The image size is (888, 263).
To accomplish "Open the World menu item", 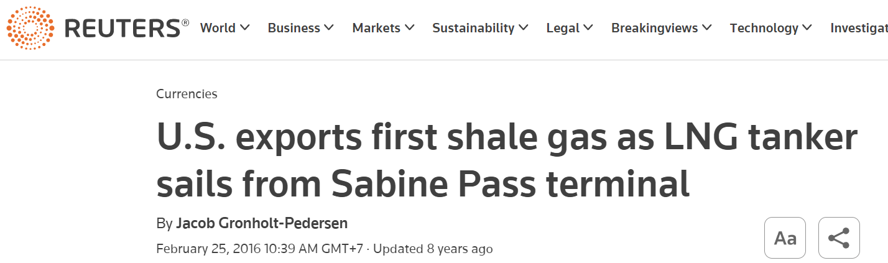I will [218, 28].
